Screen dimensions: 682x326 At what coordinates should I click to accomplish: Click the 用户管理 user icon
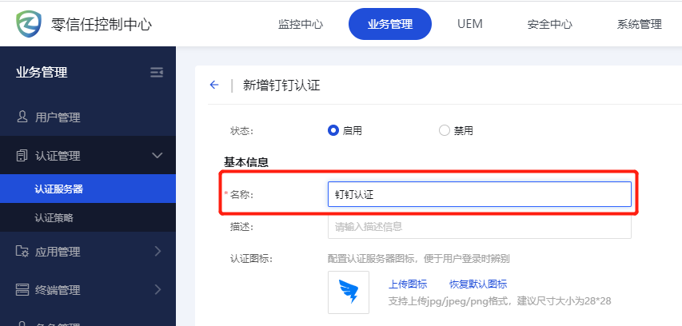(x=22, y=117)
